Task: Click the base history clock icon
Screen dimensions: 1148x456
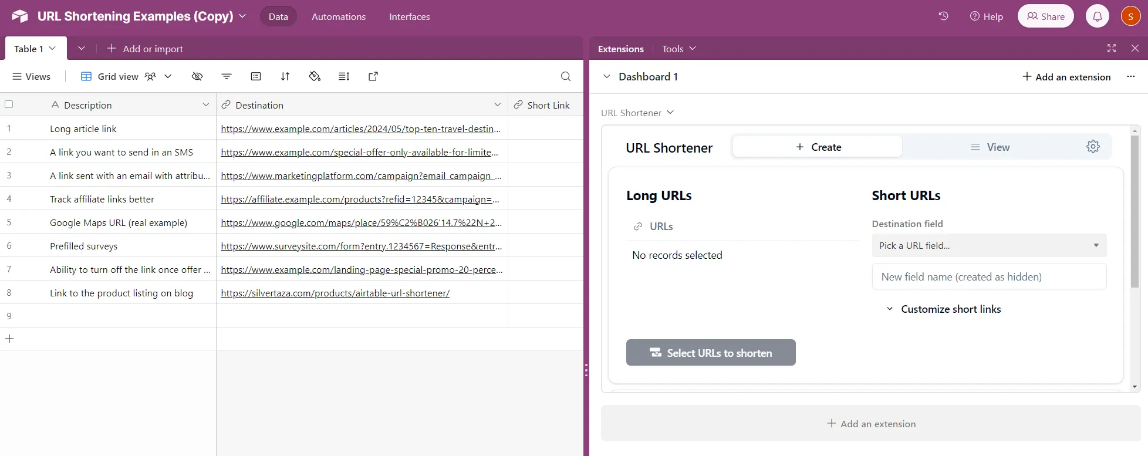Action: pyautogui.click(x=943, y=16)
